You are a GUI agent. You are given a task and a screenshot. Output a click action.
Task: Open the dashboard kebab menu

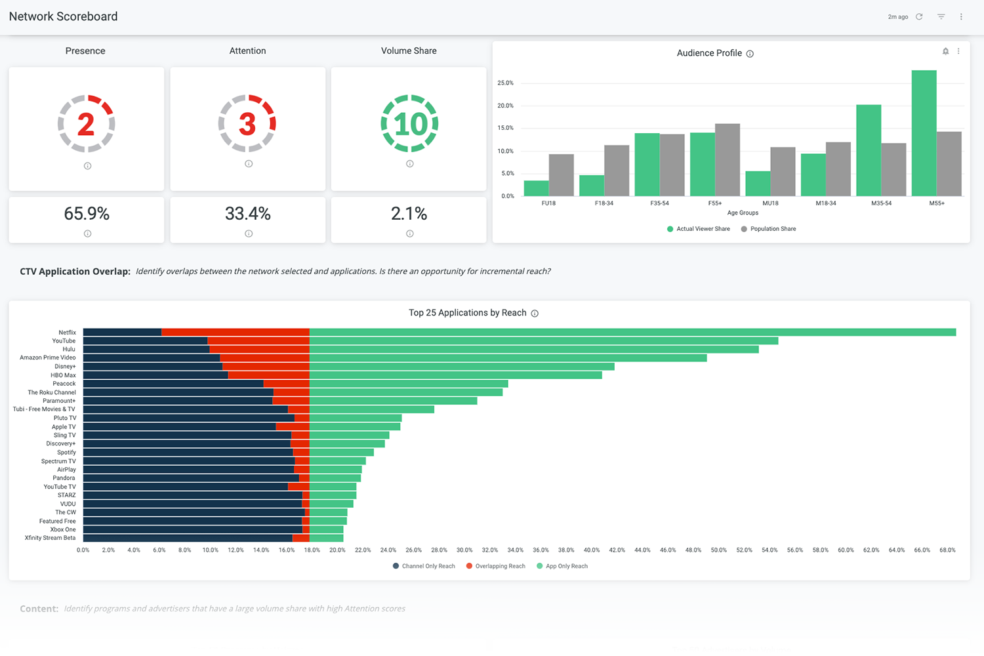tap(960, 16)
